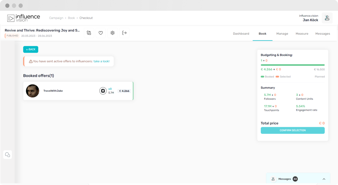Open the user profile avatar icon
Image resolution: width=338 pixels, height=185 pixels.
click(x=327, y=18)
